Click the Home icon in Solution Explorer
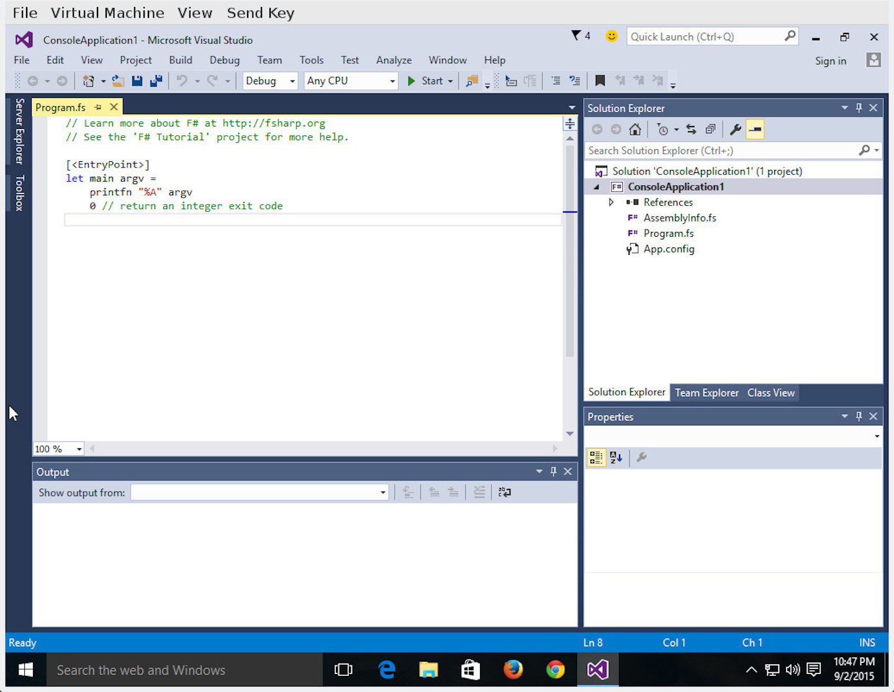 point(634,130)
